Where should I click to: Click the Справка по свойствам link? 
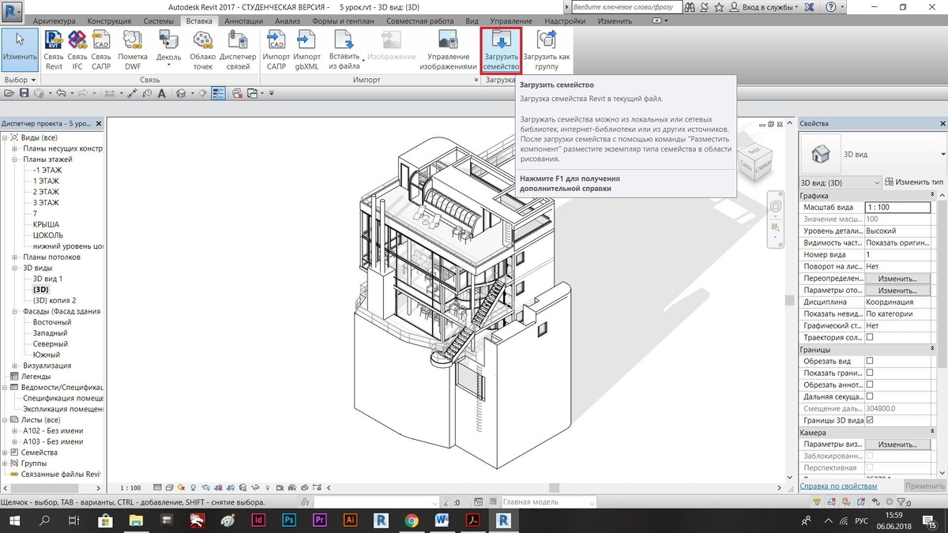coord(837,486)
